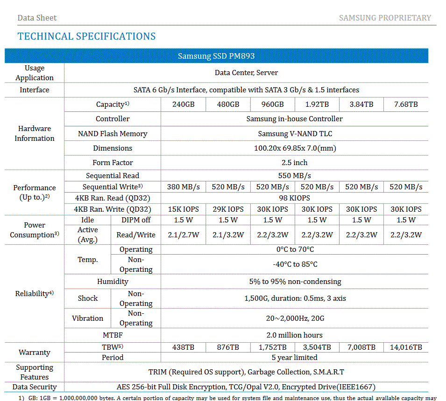This screenshot has height=401, width=446.
Task: Click the Sequential Write label
Action: [113, 187]
